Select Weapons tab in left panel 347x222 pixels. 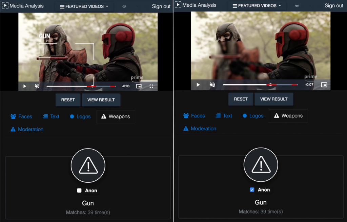(116, 116)
